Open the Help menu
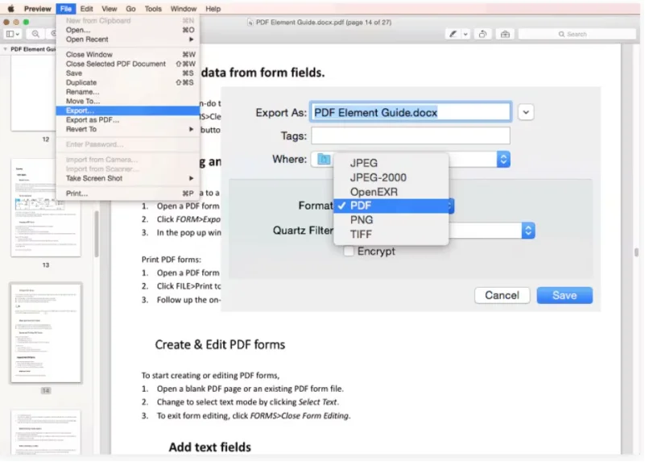This screenshot has width=645, height=462. [x=213, y=9]
